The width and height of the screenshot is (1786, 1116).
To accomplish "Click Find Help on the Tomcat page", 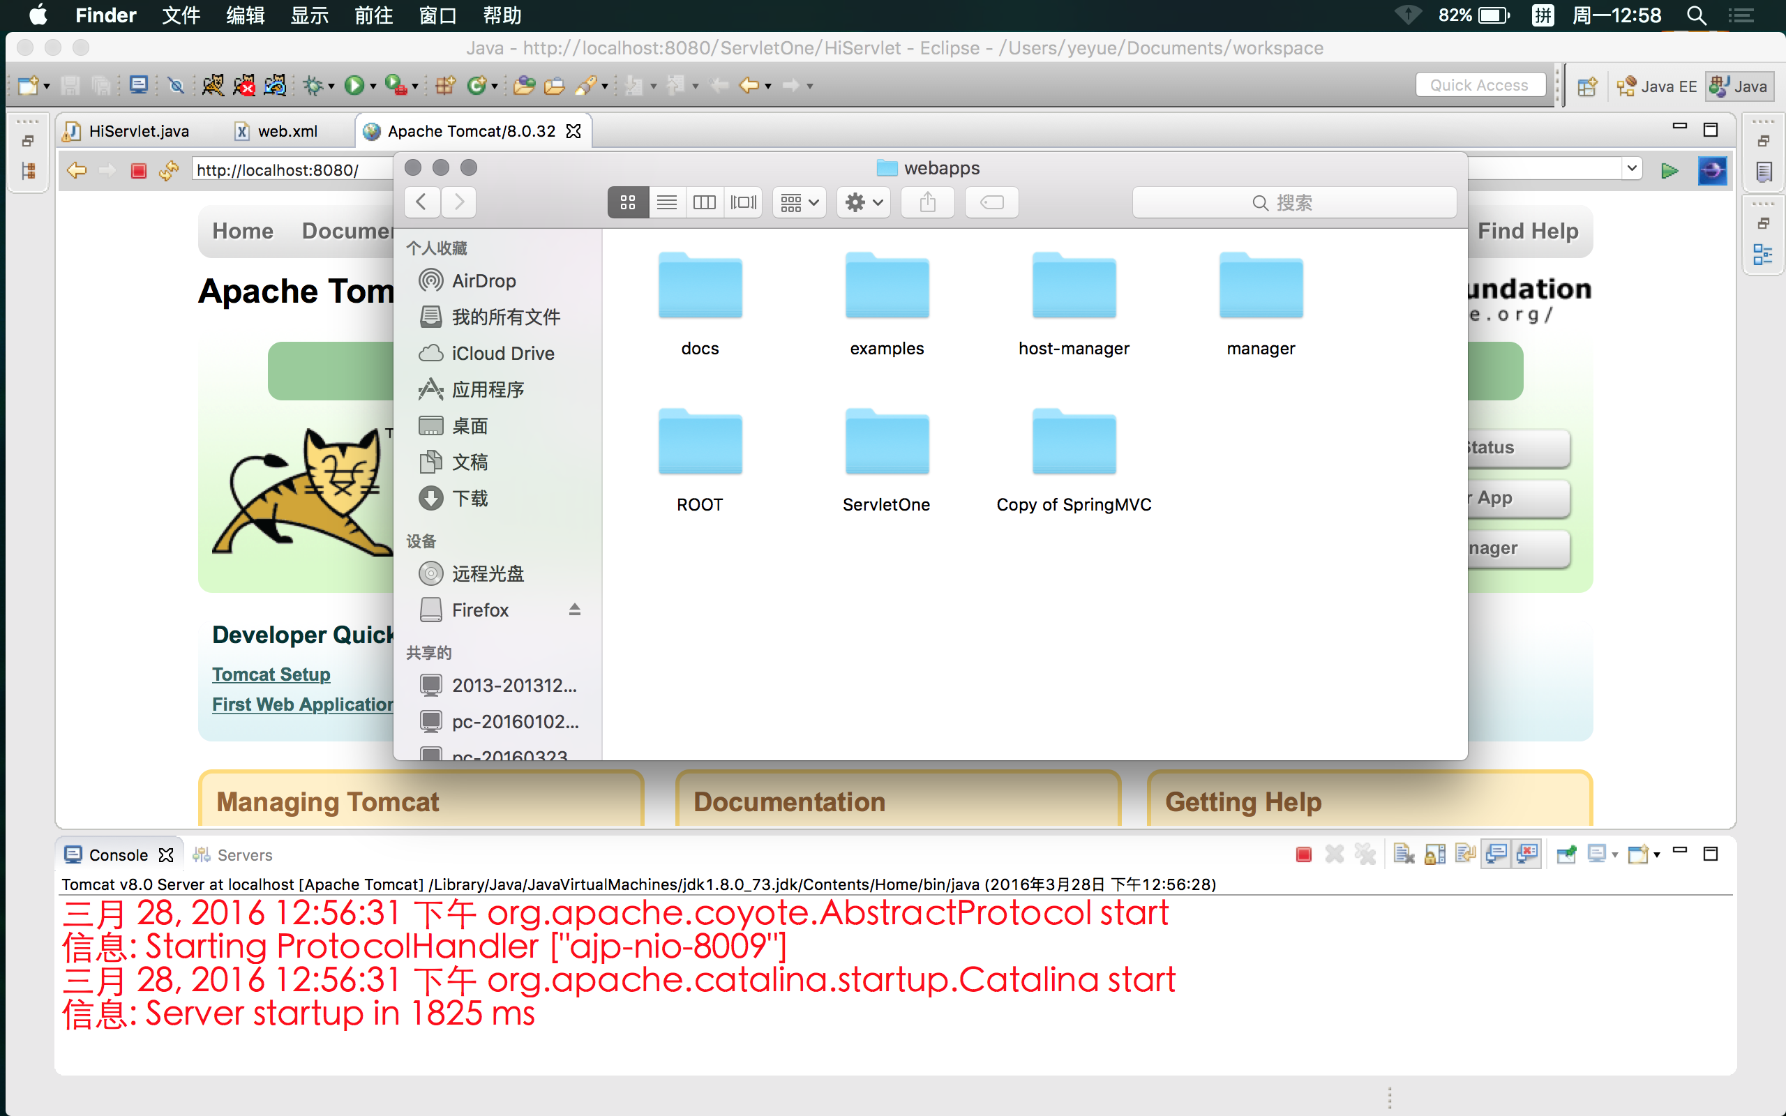I will coord(1528,231).
